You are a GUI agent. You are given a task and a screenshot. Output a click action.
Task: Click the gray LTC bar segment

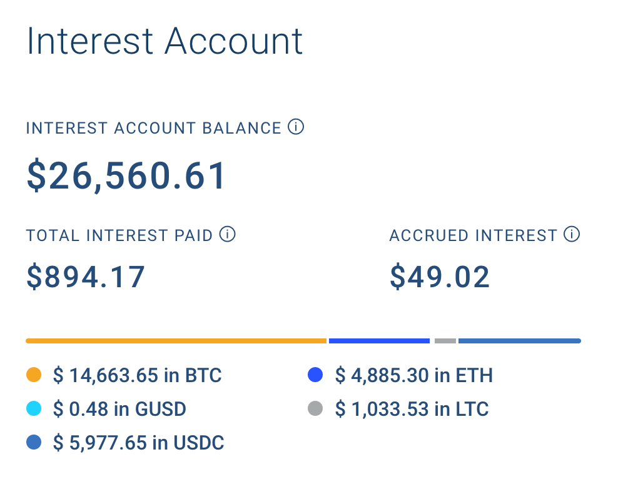tap(445, 341)
